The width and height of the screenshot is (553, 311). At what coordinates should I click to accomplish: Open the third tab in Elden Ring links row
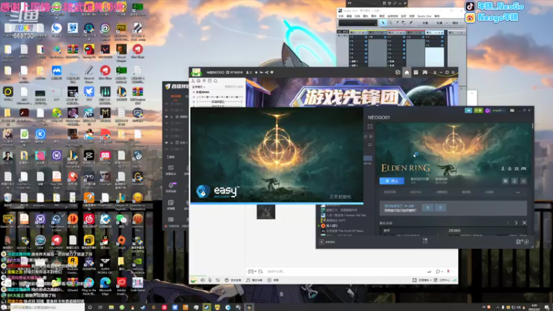(x=442, y=192)
